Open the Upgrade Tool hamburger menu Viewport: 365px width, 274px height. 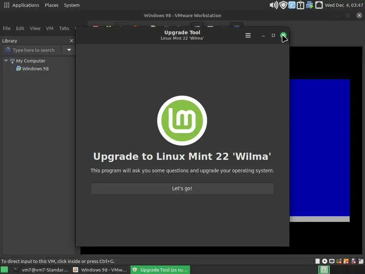click(248, 35)
